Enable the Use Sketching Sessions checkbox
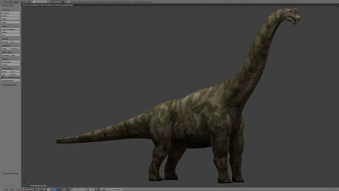The image size is (339, 191). 2,78
